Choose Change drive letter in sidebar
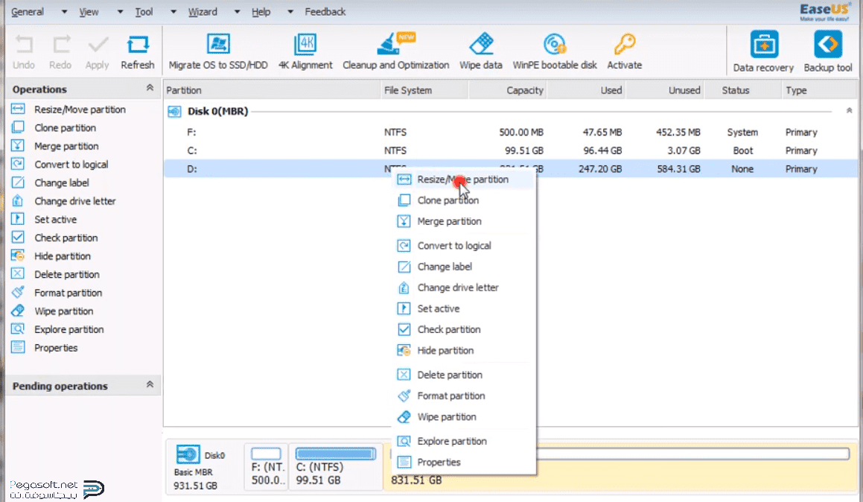The image size is (863, 502). [64, 201]
